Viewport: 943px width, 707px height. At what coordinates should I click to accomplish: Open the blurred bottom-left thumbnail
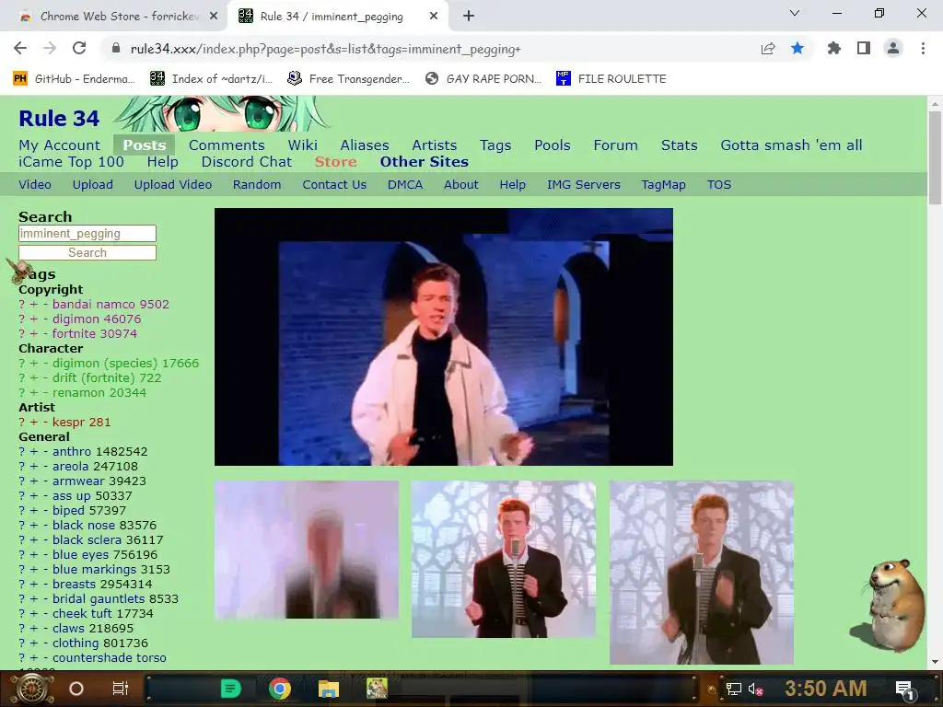(307, 550)
